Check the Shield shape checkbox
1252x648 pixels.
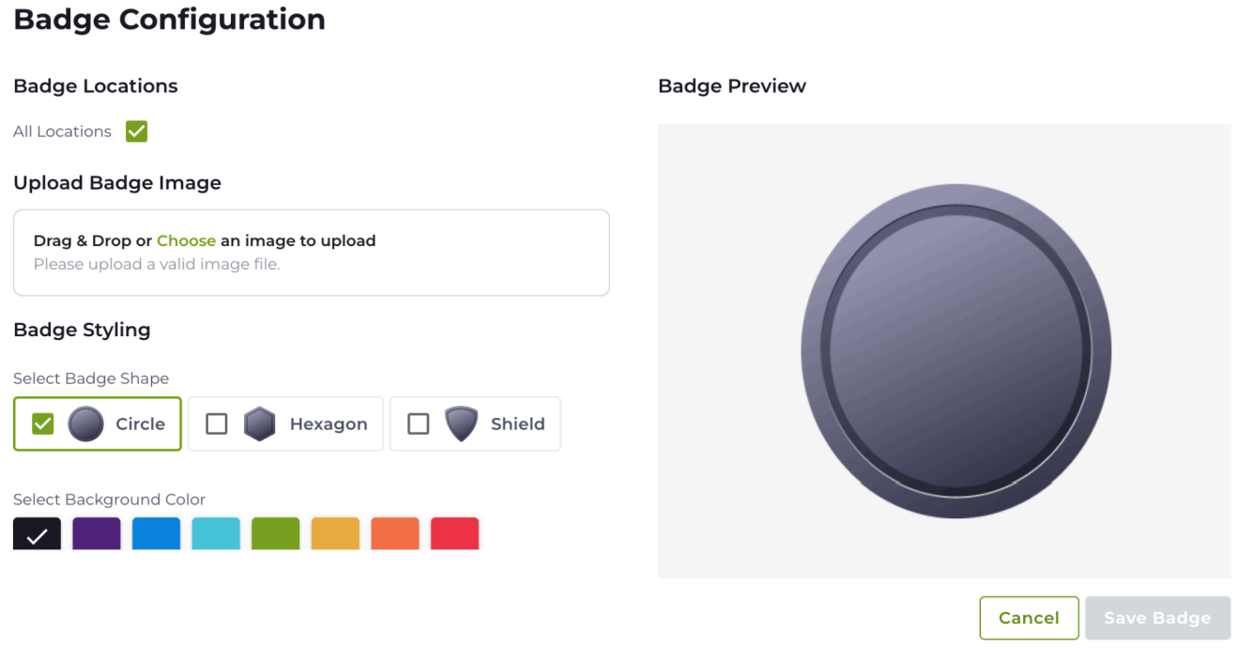(419, 424)
